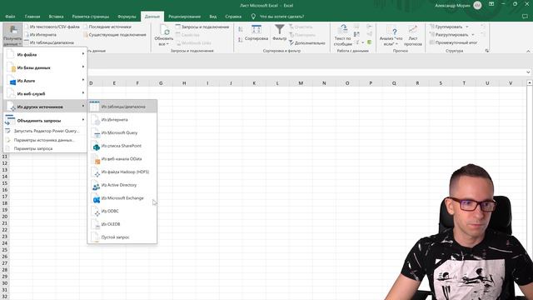Image resolution: width=533 pixels, height=300 pixels.
Task: Switch to Разметка страницы tab
Action: (x=91, y=17)
